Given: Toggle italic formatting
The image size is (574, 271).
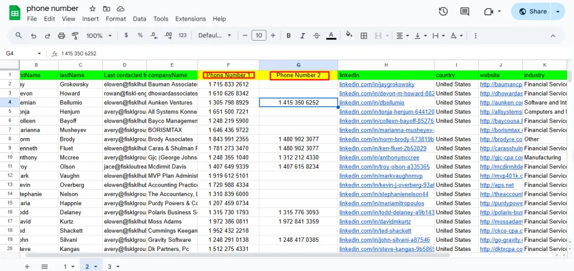Looking at the screenshot, I should click(x=302, y=36).
